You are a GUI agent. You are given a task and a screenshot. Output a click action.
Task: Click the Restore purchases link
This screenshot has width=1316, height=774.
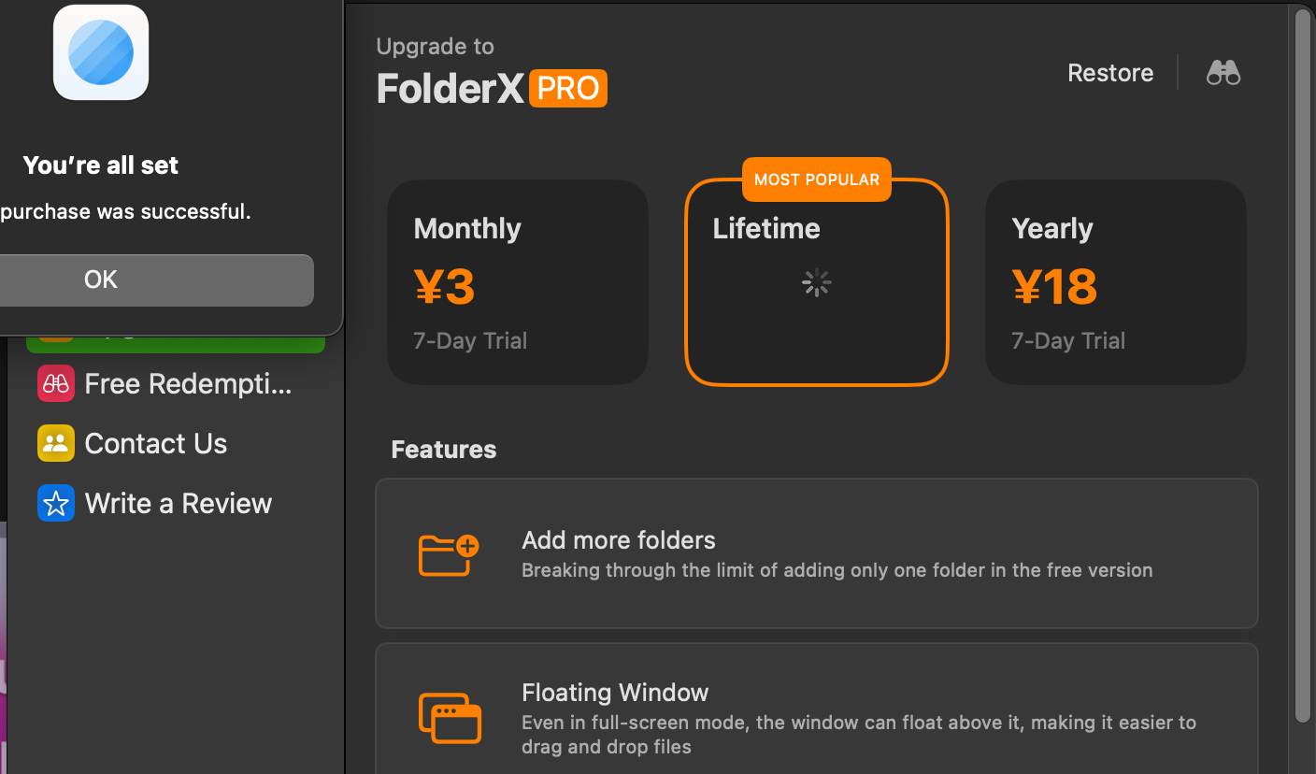click(1110, 73)
